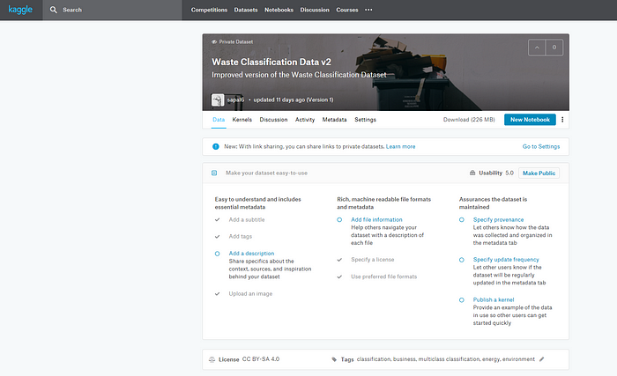This screenshot has width=617, height=376.
Task: Open the Metadata tab
Action: point(334,120)
